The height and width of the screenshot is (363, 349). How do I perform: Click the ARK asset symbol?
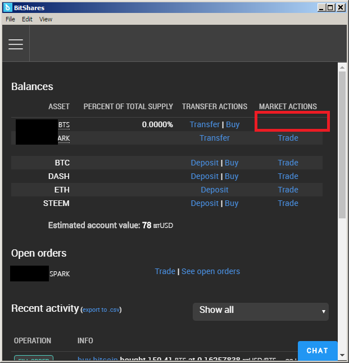pyautogui.click(x=64, y=138)
